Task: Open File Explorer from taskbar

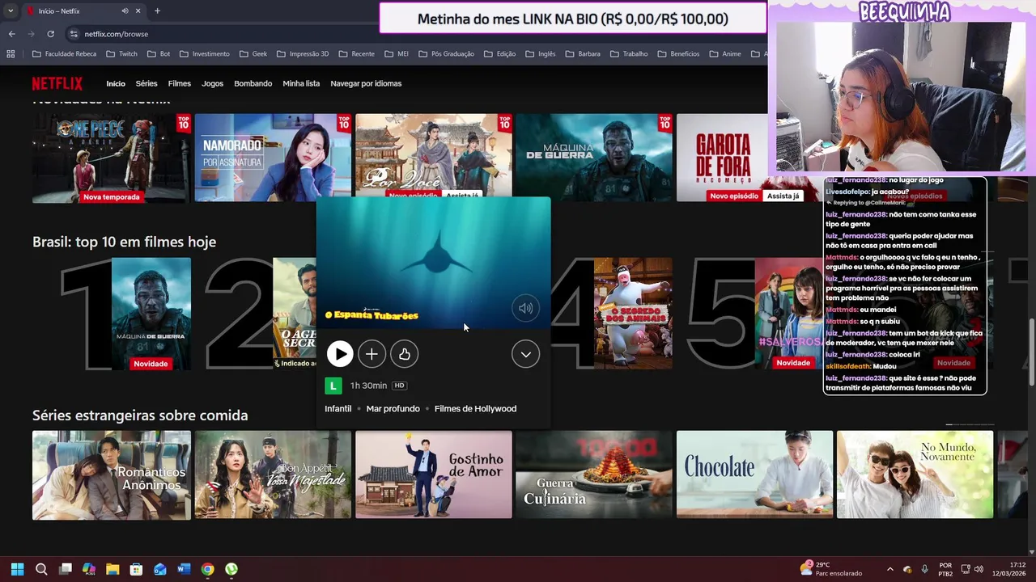Action: tap(113, 569)
